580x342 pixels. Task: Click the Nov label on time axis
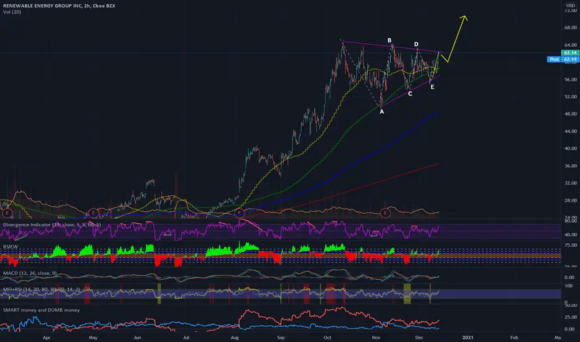[x=376, y=338]
